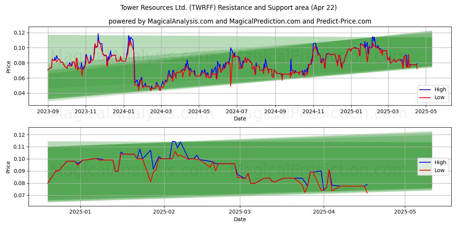The height and width of the screenshot is (228, 457).
Task: Click the '0.12' y-axis tick of top chart
Action: (20, 33)
